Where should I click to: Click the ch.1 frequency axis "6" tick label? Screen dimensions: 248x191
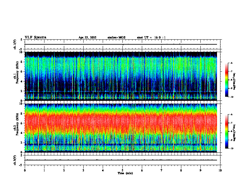point(22,71)
